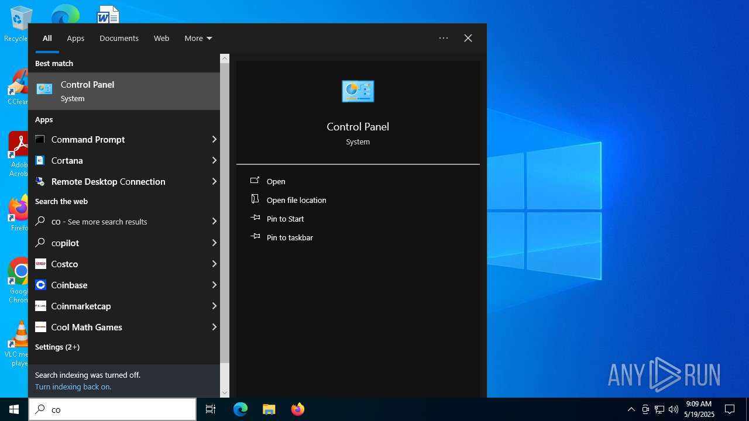749x421 pixels.
Task: Switch to the Documents search tab
Action: (119, 38)
